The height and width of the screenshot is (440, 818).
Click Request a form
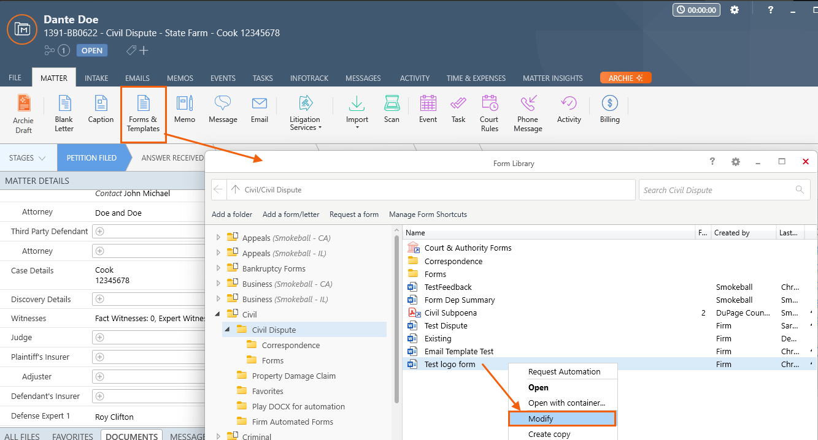click(x=354, y=214)
